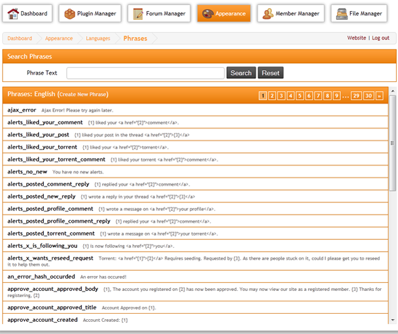
Task: Go to page 29 of phrases
Action: [x=356, y=96]
